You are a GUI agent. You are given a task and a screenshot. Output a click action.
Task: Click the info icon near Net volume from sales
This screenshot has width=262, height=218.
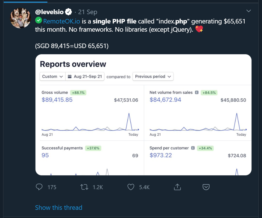197,92
